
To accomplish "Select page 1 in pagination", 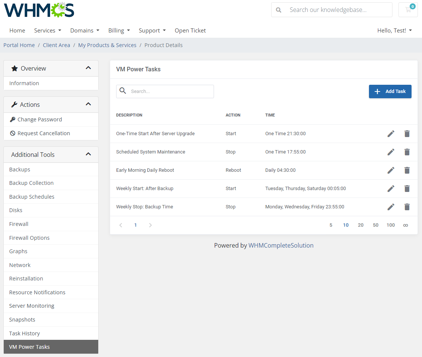I will [x=136, y=225].
